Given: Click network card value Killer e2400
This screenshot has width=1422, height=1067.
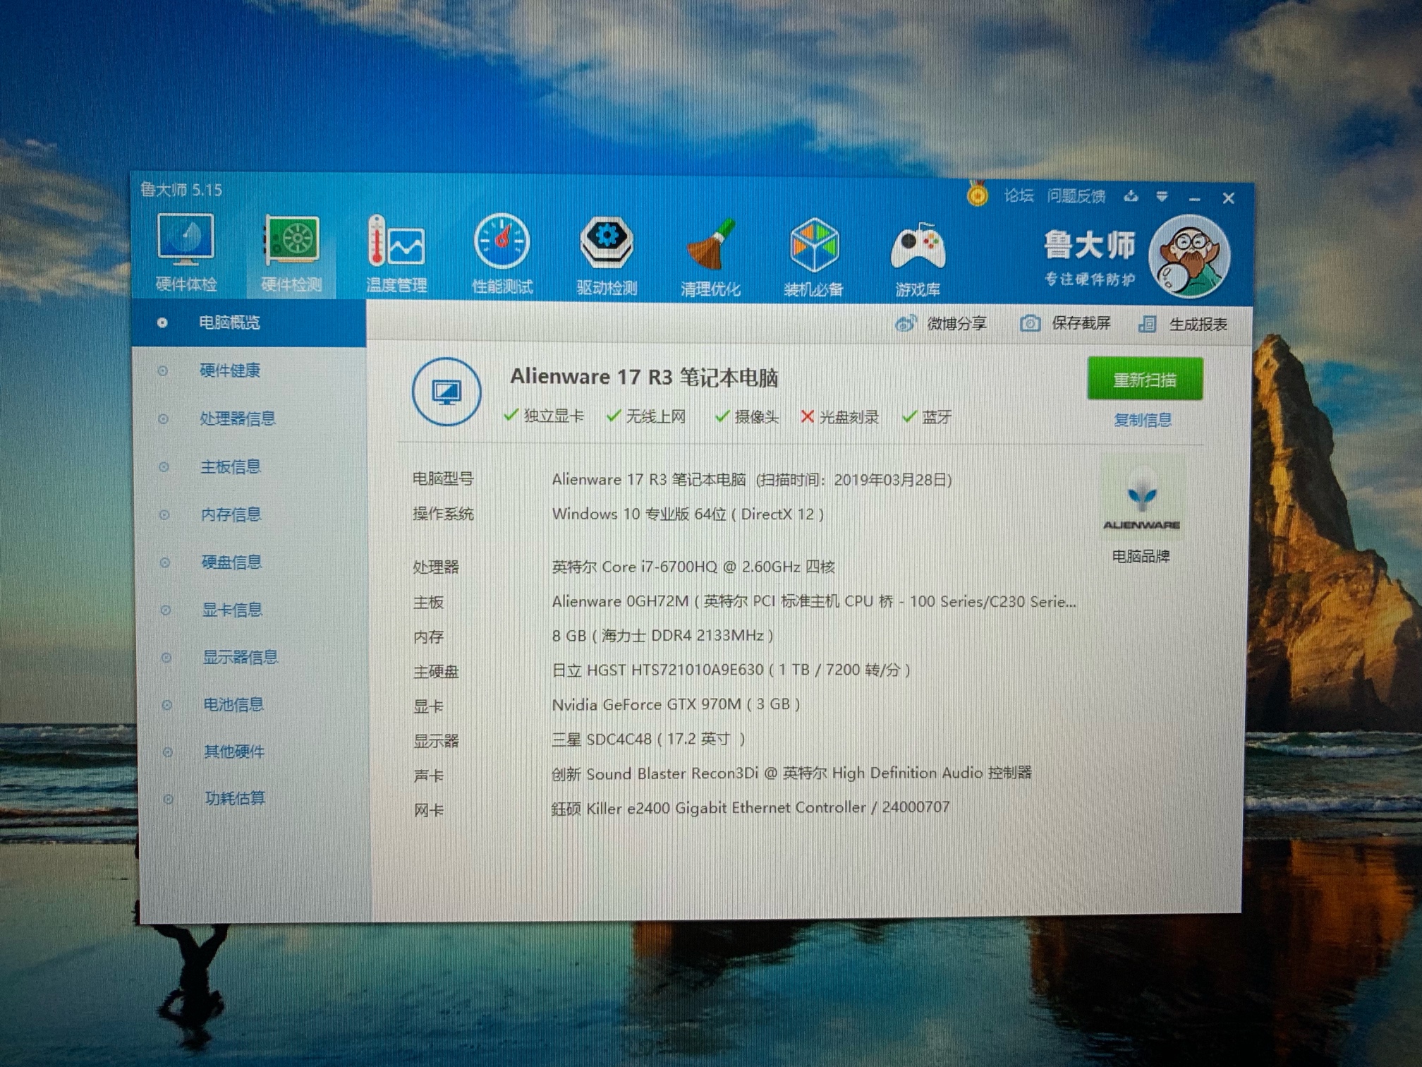Looking at the screenshot, I should [750, 807].
